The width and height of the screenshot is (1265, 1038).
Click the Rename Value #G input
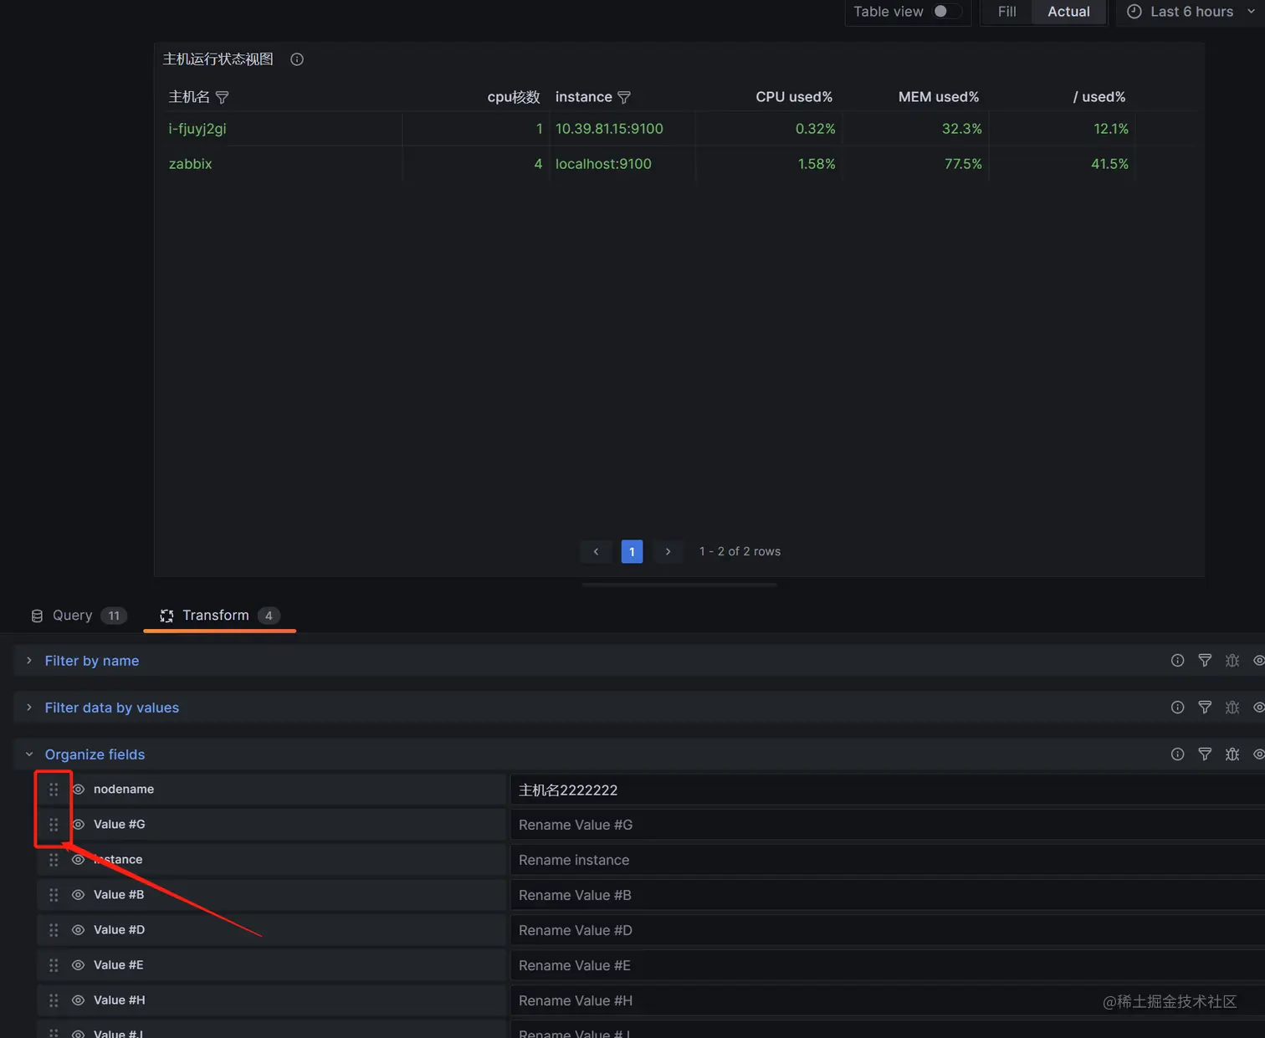(888, 825)
